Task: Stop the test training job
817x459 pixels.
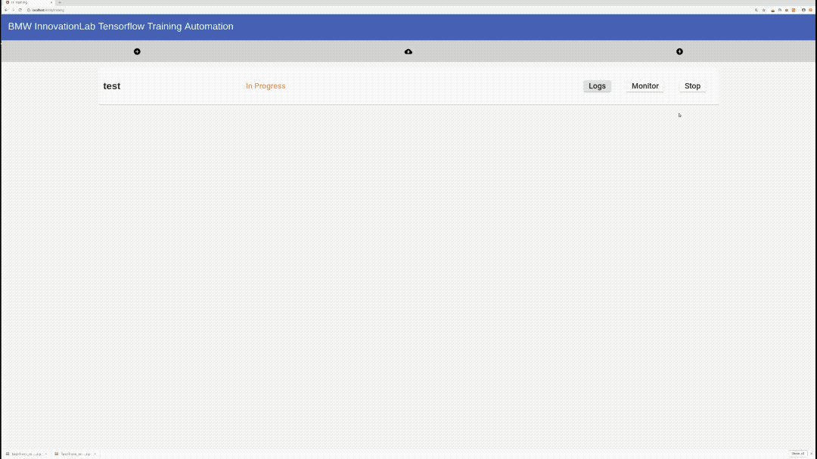Action: click(x=692, y=86)
